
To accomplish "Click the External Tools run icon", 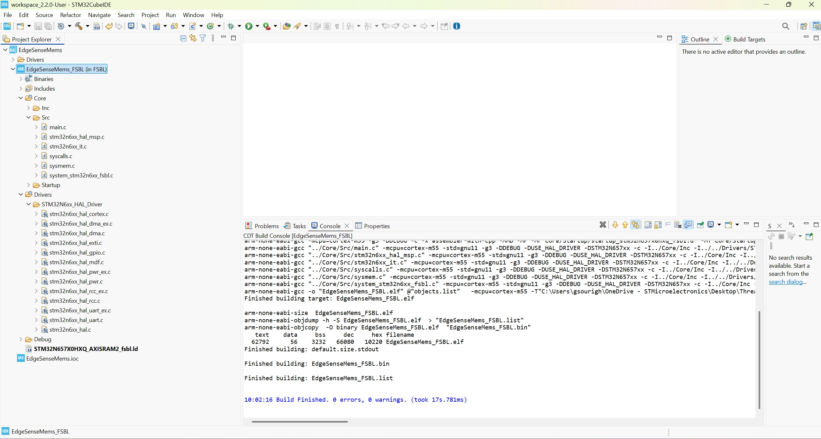I will pos(267,26).
